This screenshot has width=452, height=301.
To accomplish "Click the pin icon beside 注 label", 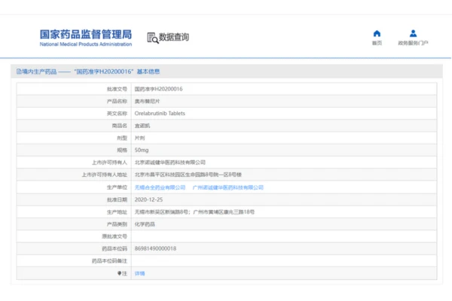I will coord(119,273).
